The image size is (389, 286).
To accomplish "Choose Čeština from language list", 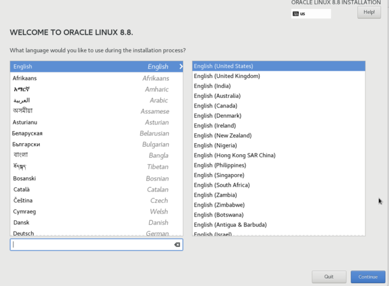I will click(96, 200).
